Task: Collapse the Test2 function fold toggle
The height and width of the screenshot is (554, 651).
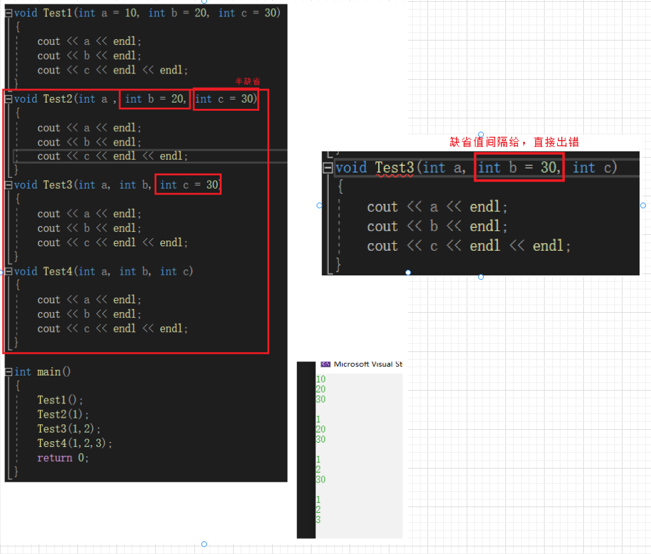Action: click(x=8, y=99)
